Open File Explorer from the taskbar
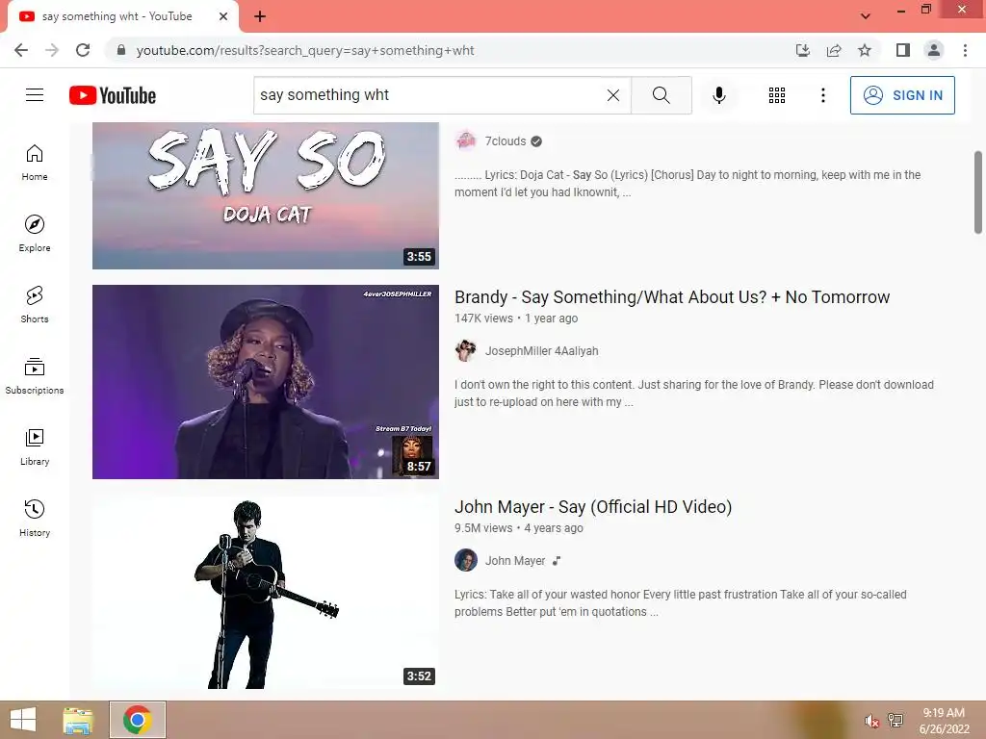This screenshot has height=739, width=986. pyautogui.click(x=78, y=720)
